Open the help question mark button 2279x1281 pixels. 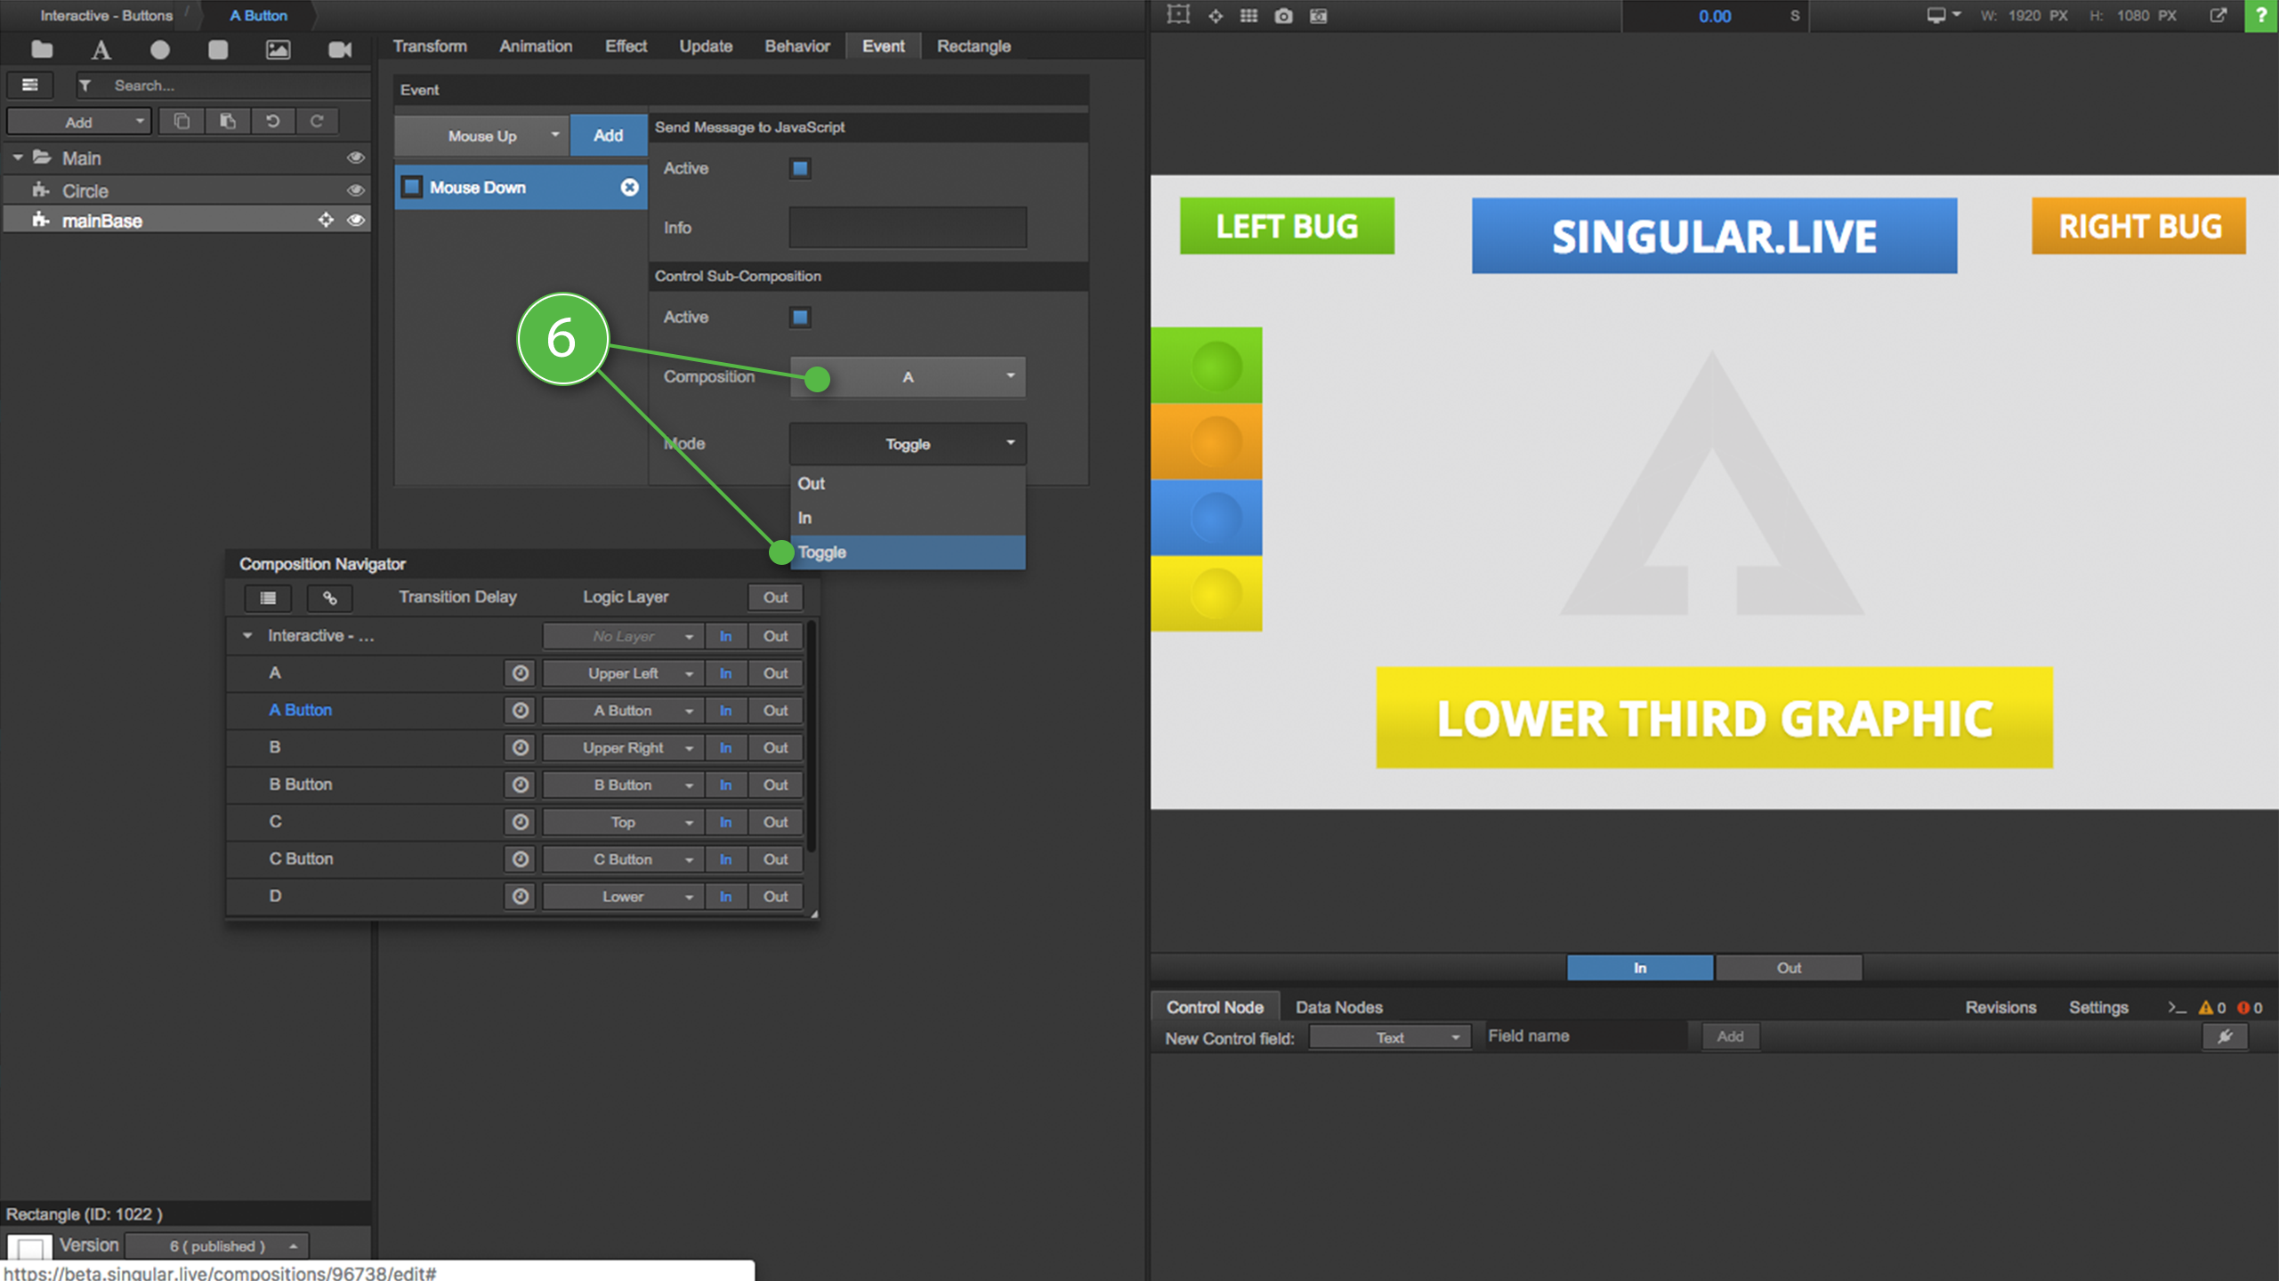tap(2261, 15)
